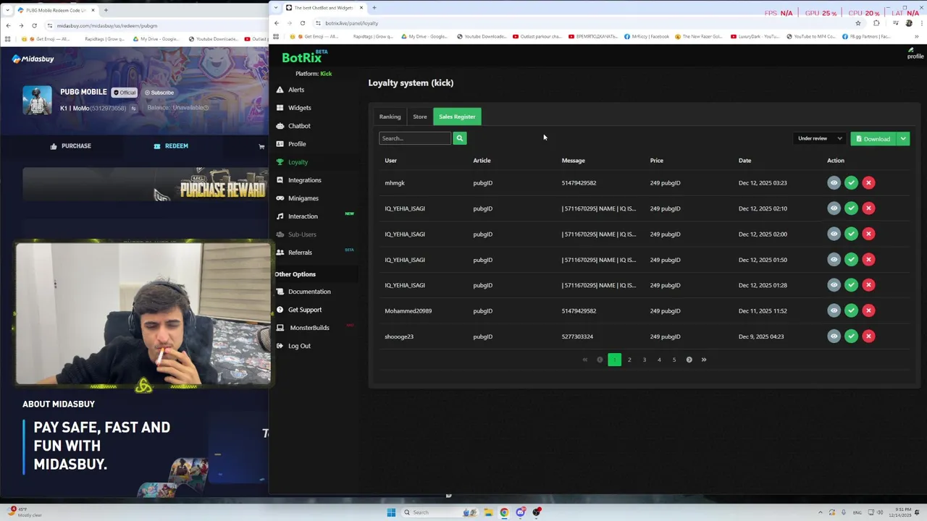
Task: Approve the Dec 12 02:10 IQ_YEHIA_ISAGI sale
Action: [851, 208]
